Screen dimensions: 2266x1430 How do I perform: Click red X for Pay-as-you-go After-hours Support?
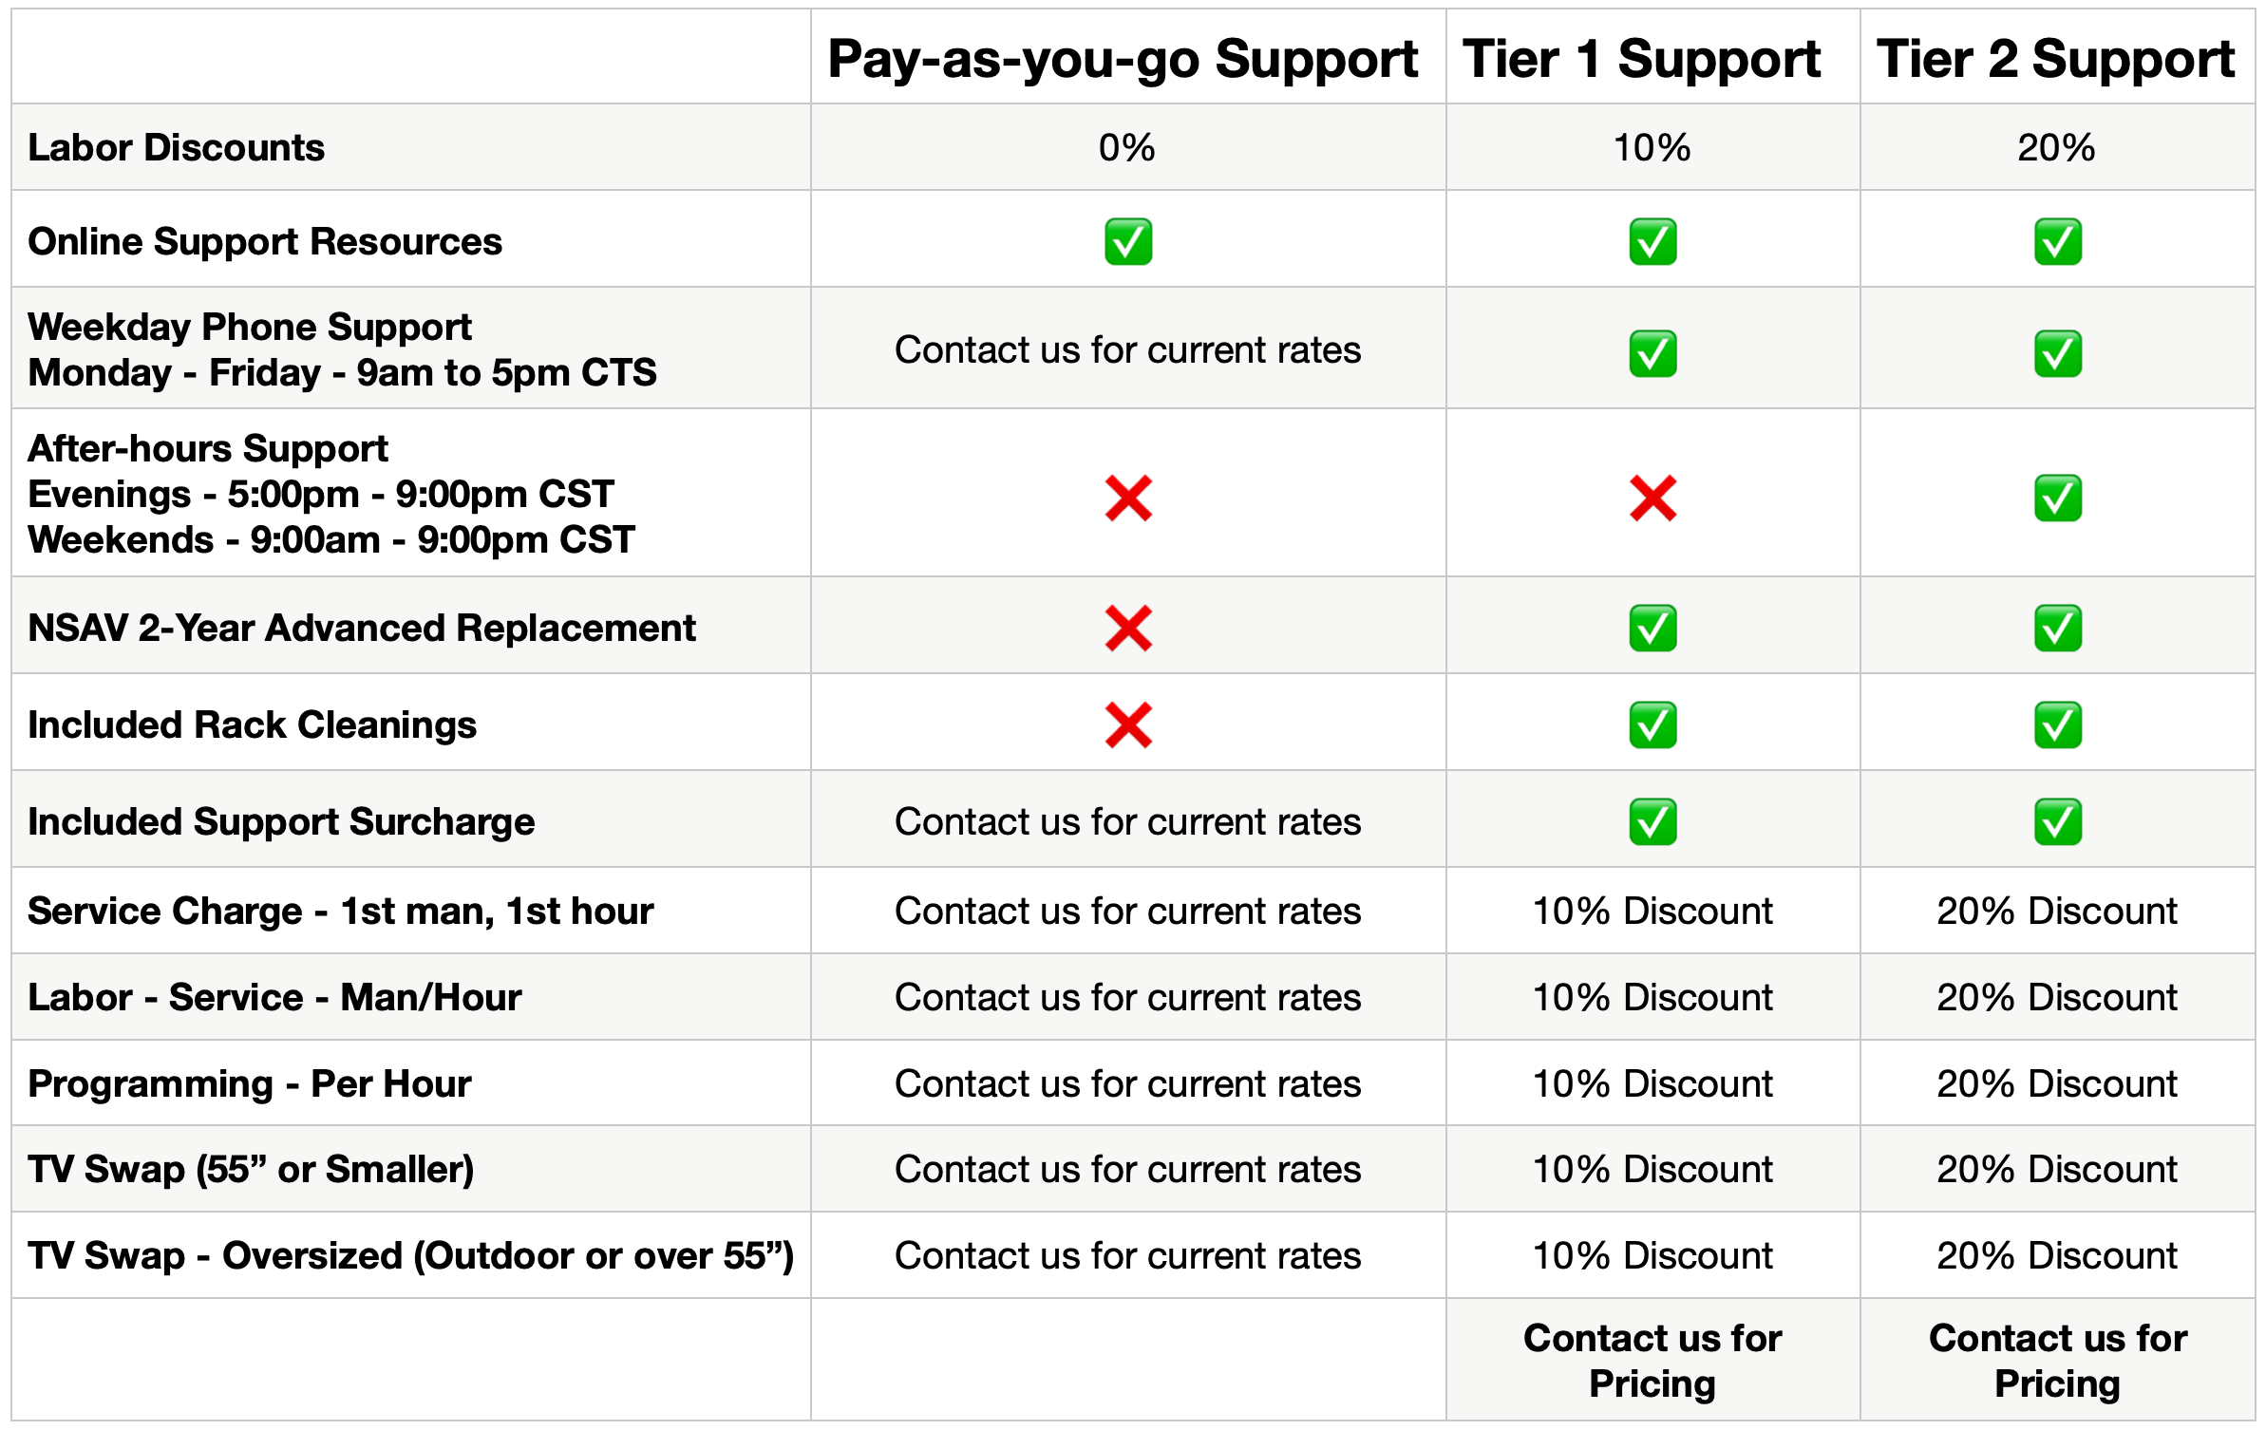click(x=1128, y=499)
